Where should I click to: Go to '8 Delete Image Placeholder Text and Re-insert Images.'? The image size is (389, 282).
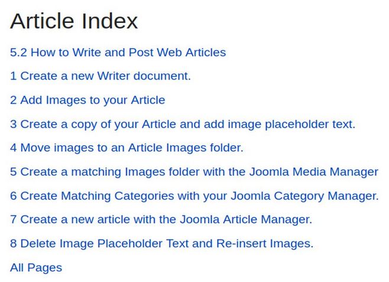click(162, 244)
